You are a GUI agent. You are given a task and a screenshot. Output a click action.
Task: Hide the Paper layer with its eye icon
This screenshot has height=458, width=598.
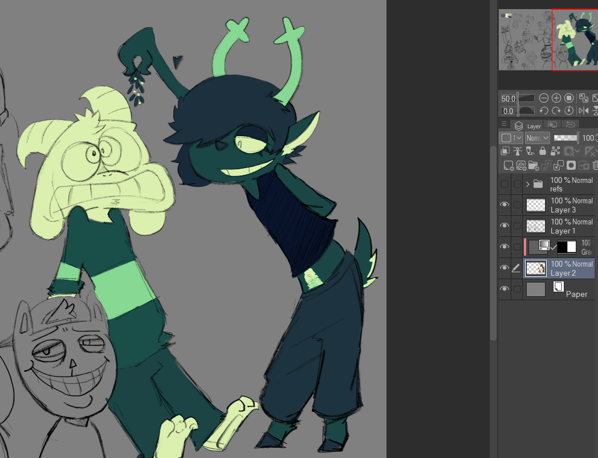point(504,288)
